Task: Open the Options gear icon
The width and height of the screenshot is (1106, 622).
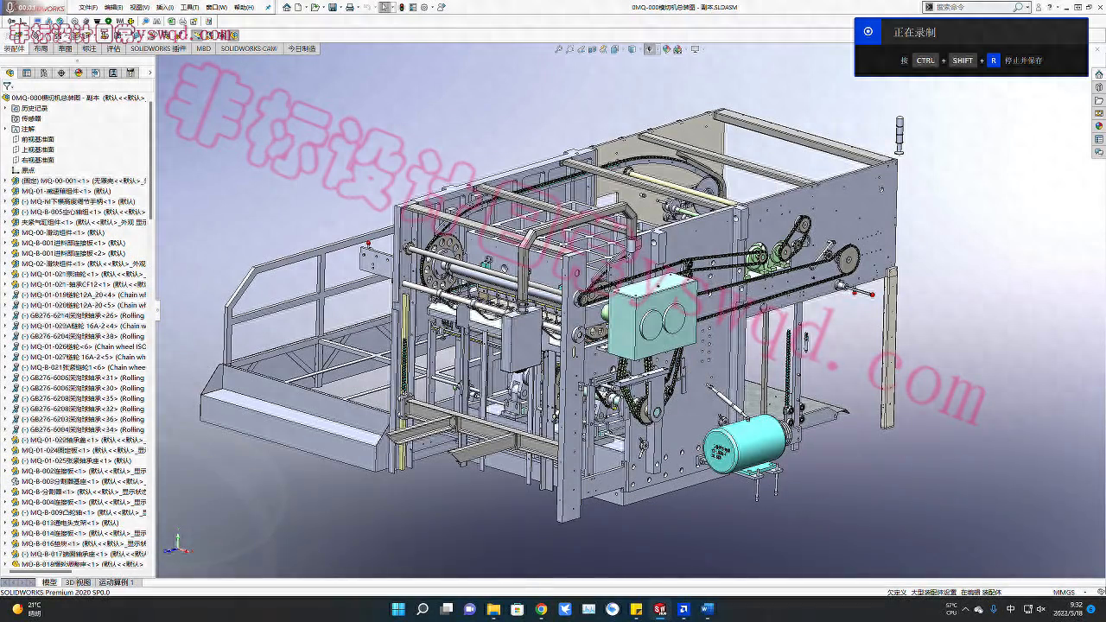Action: tap(424, 8)
